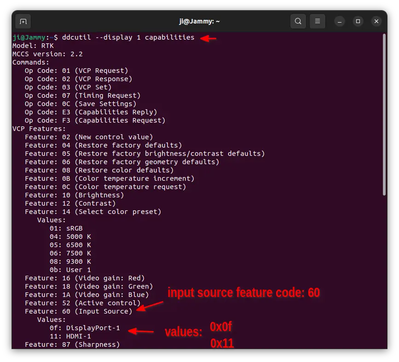399x362 pixels.
Task: Click the value 06: 7500 K
Action: pos(70,253)
